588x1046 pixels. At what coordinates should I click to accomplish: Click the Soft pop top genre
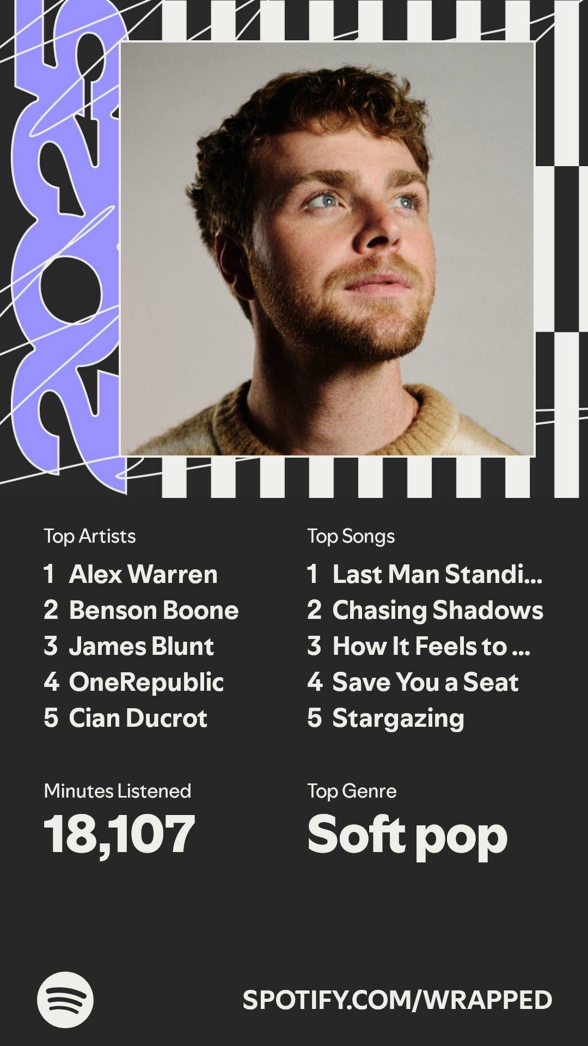tap(407, 835)
